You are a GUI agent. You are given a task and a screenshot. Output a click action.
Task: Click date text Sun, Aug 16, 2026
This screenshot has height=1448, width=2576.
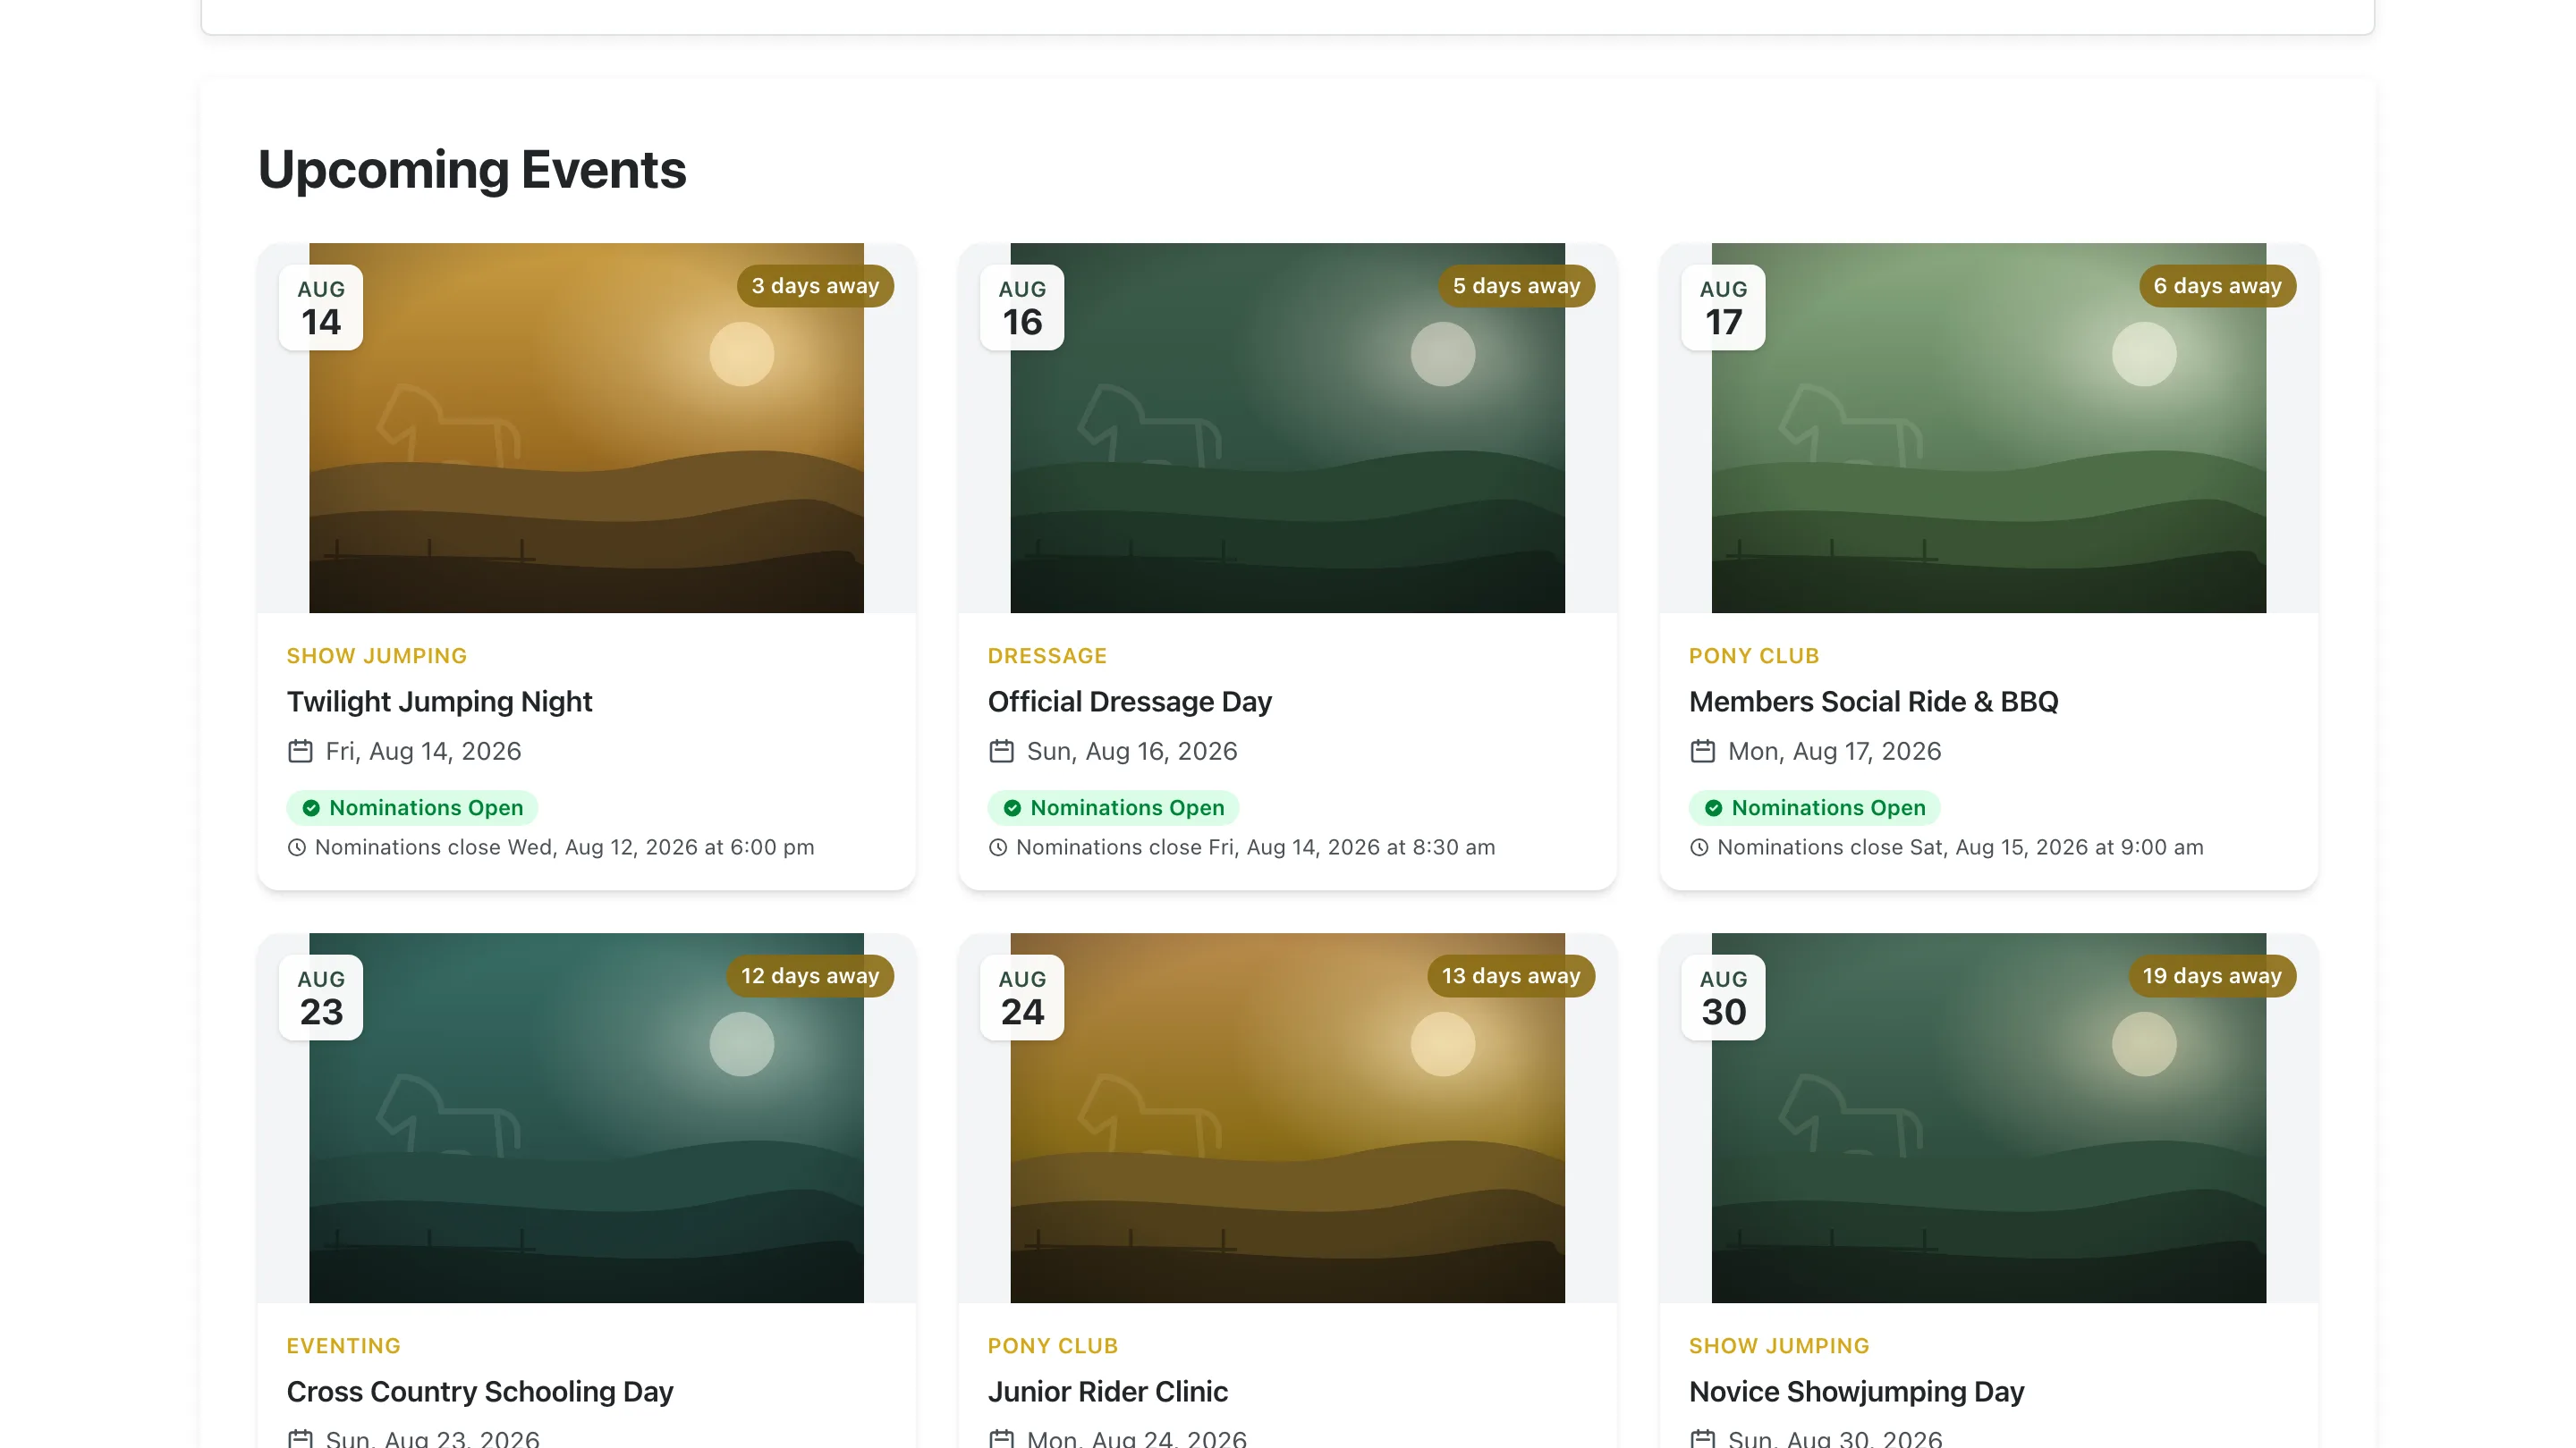(x=1132, y=751)
